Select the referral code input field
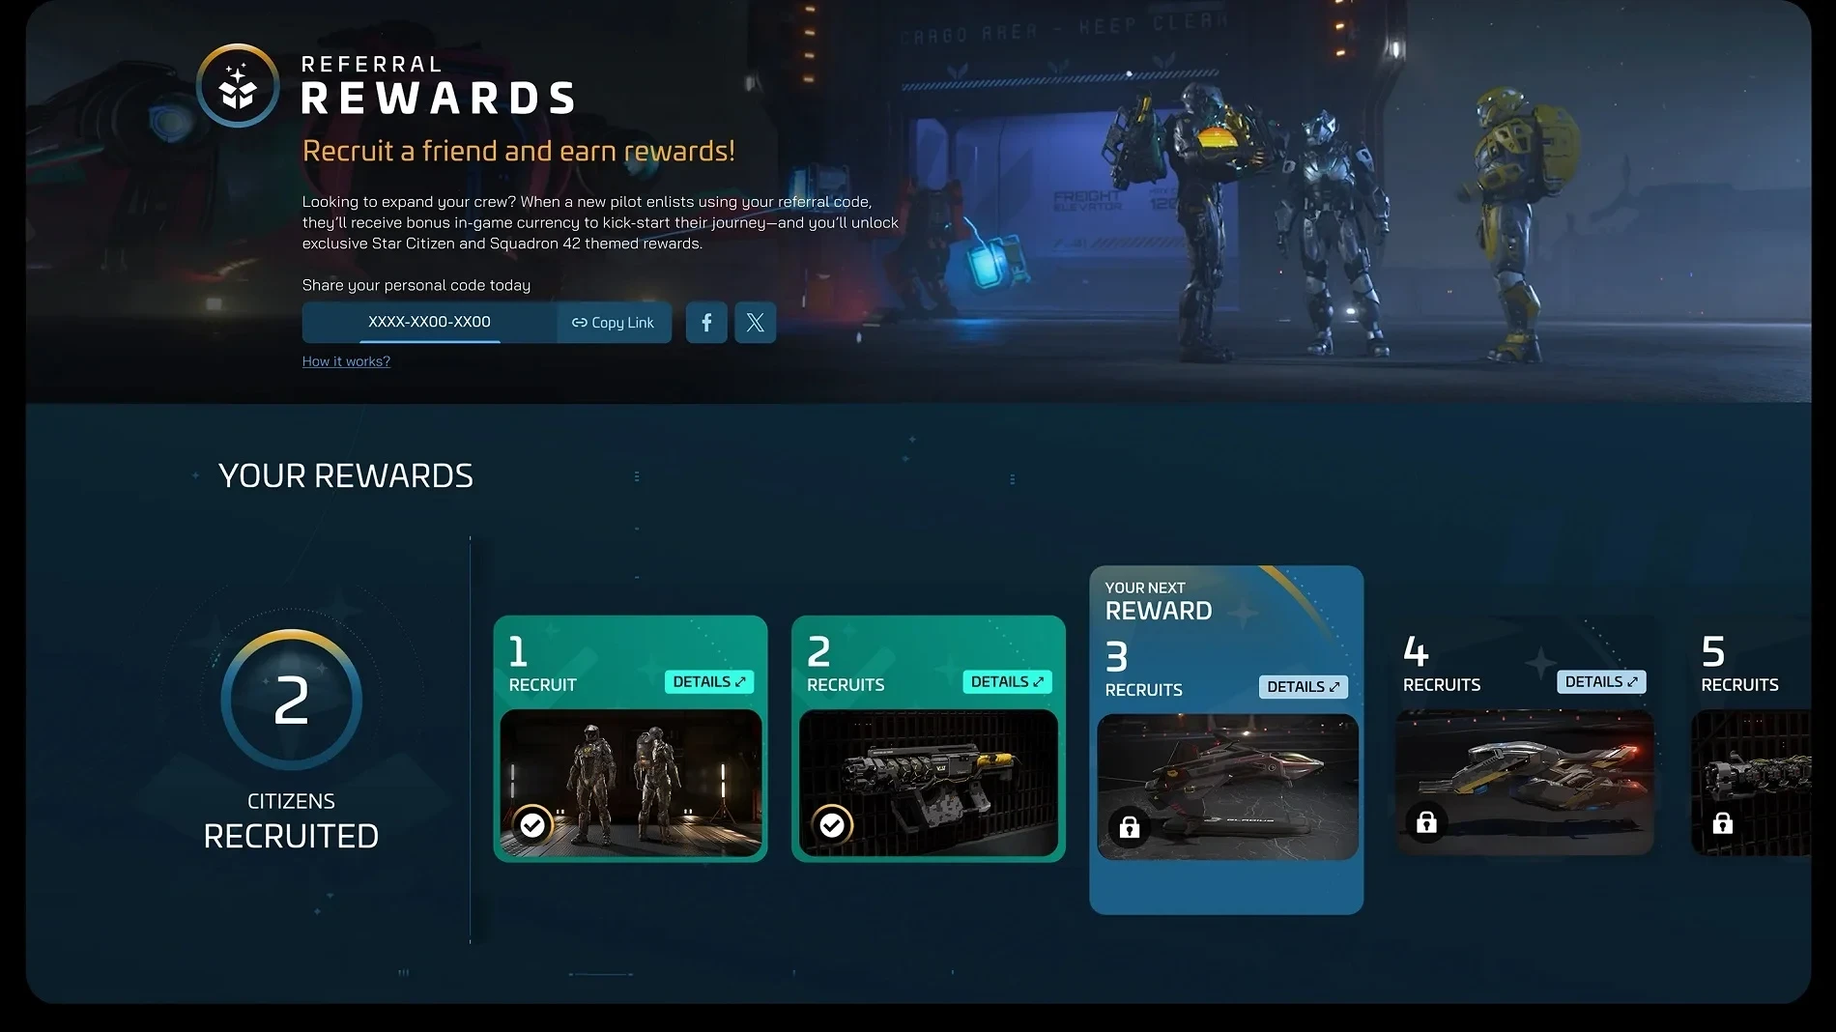Screen dimensions: 1836x1032 [x=429, y=322]
